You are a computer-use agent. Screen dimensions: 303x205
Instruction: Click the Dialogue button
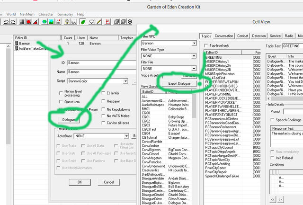(x=68, y=120)
